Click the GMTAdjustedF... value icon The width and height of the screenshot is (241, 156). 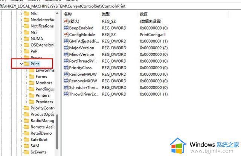66,41
